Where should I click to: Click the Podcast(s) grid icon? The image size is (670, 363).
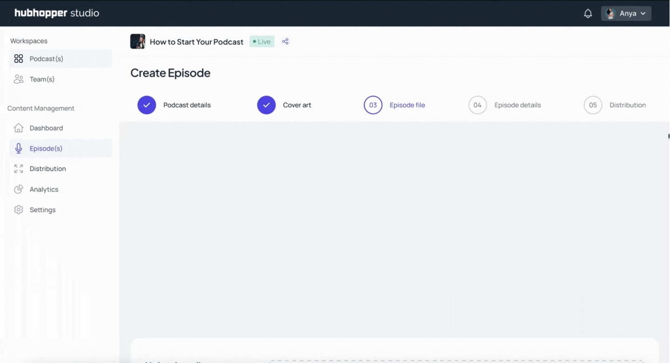19,58
